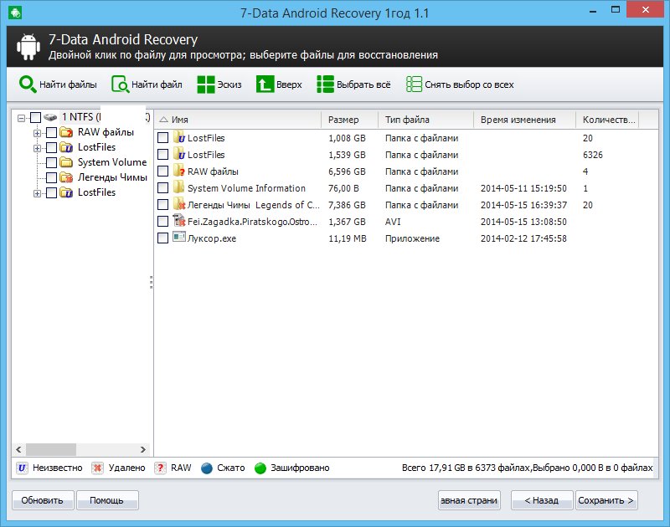Expand the last LostFiles tree node
The height and width of the screenshot is (527, 670).
pos(37,193)
